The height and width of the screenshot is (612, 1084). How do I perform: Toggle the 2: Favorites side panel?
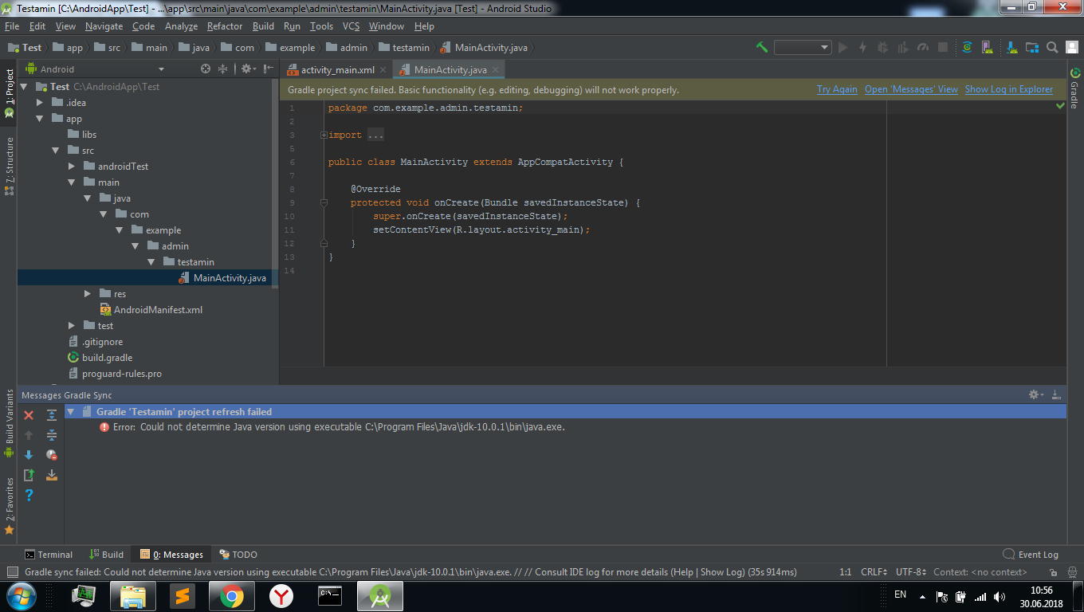point(9,506)
